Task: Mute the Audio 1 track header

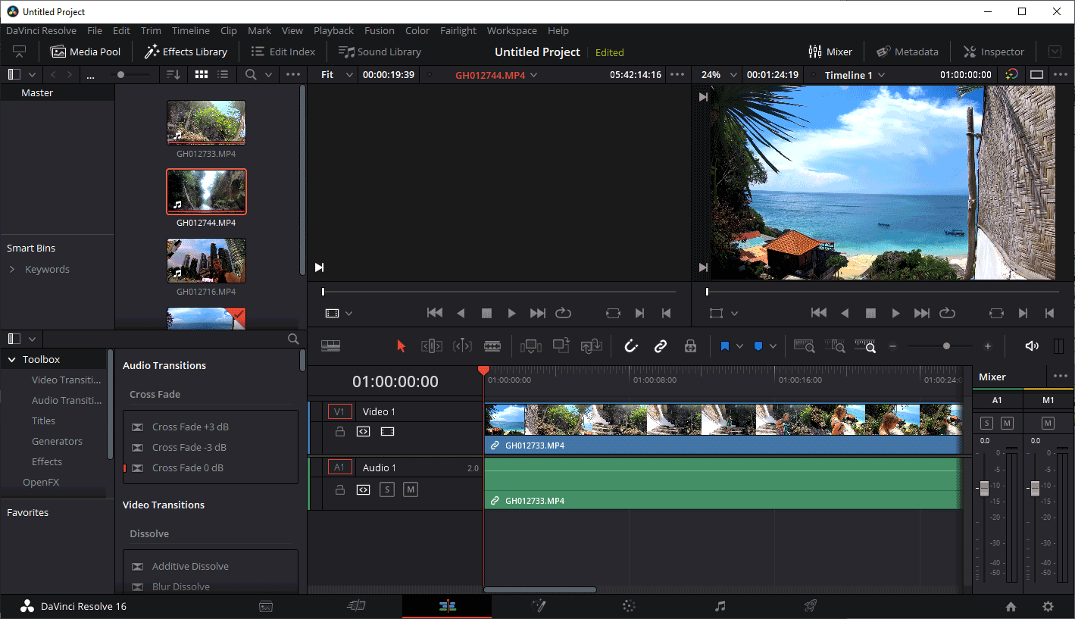Action: (411, 490)
